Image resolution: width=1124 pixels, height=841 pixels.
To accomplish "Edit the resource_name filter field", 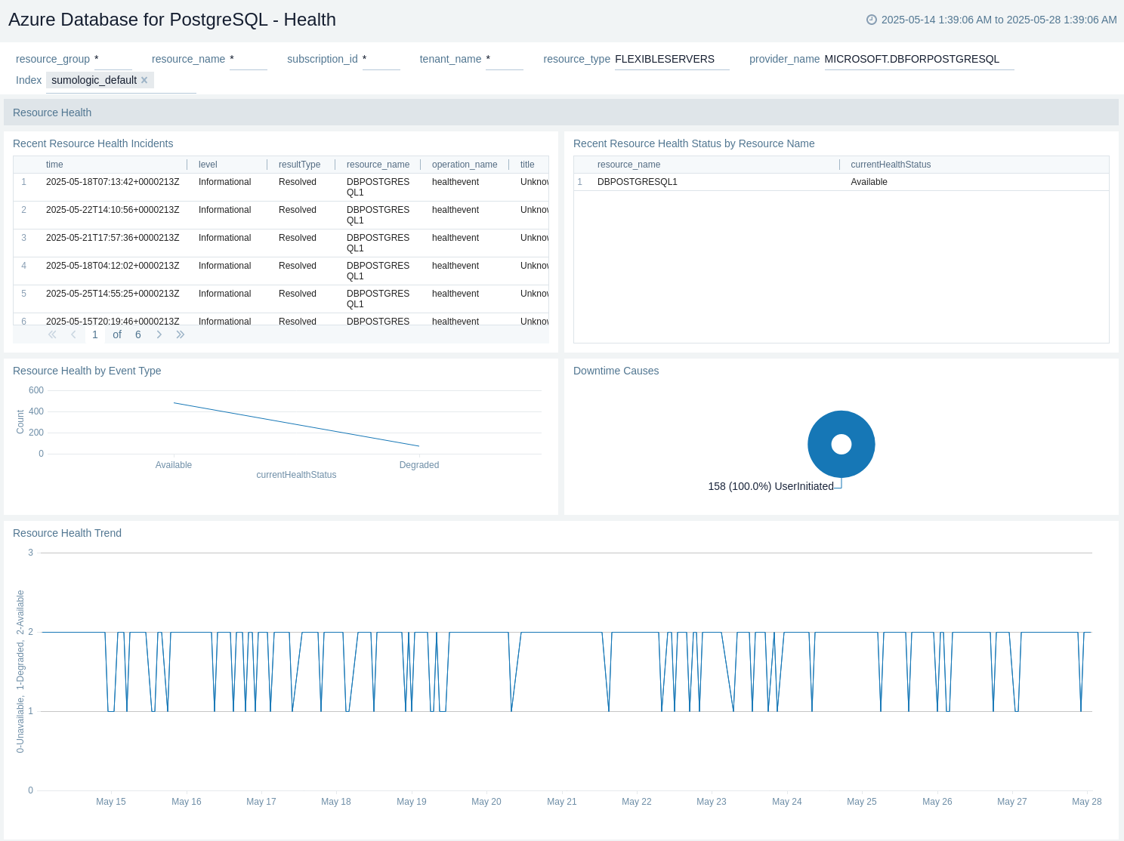I will coord(249,59).
